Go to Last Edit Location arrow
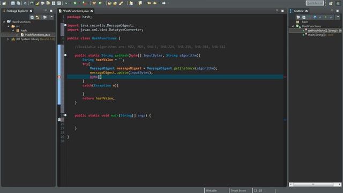This screenshot has width=343, height=193. point(149,3)
